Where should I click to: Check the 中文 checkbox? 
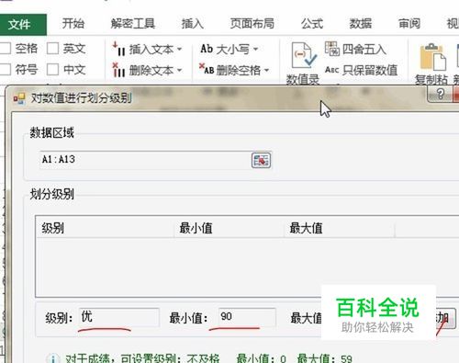point(52,70)
